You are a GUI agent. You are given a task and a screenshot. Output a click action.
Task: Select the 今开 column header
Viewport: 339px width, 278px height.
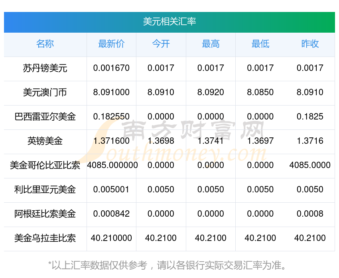[161, 44]
